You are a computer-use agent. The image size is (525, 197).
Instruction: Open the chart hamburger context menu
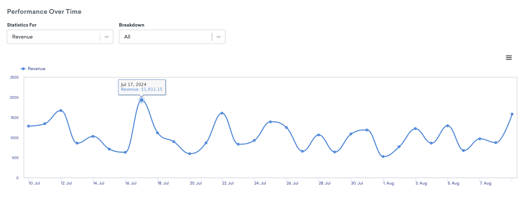coord(509,58)
